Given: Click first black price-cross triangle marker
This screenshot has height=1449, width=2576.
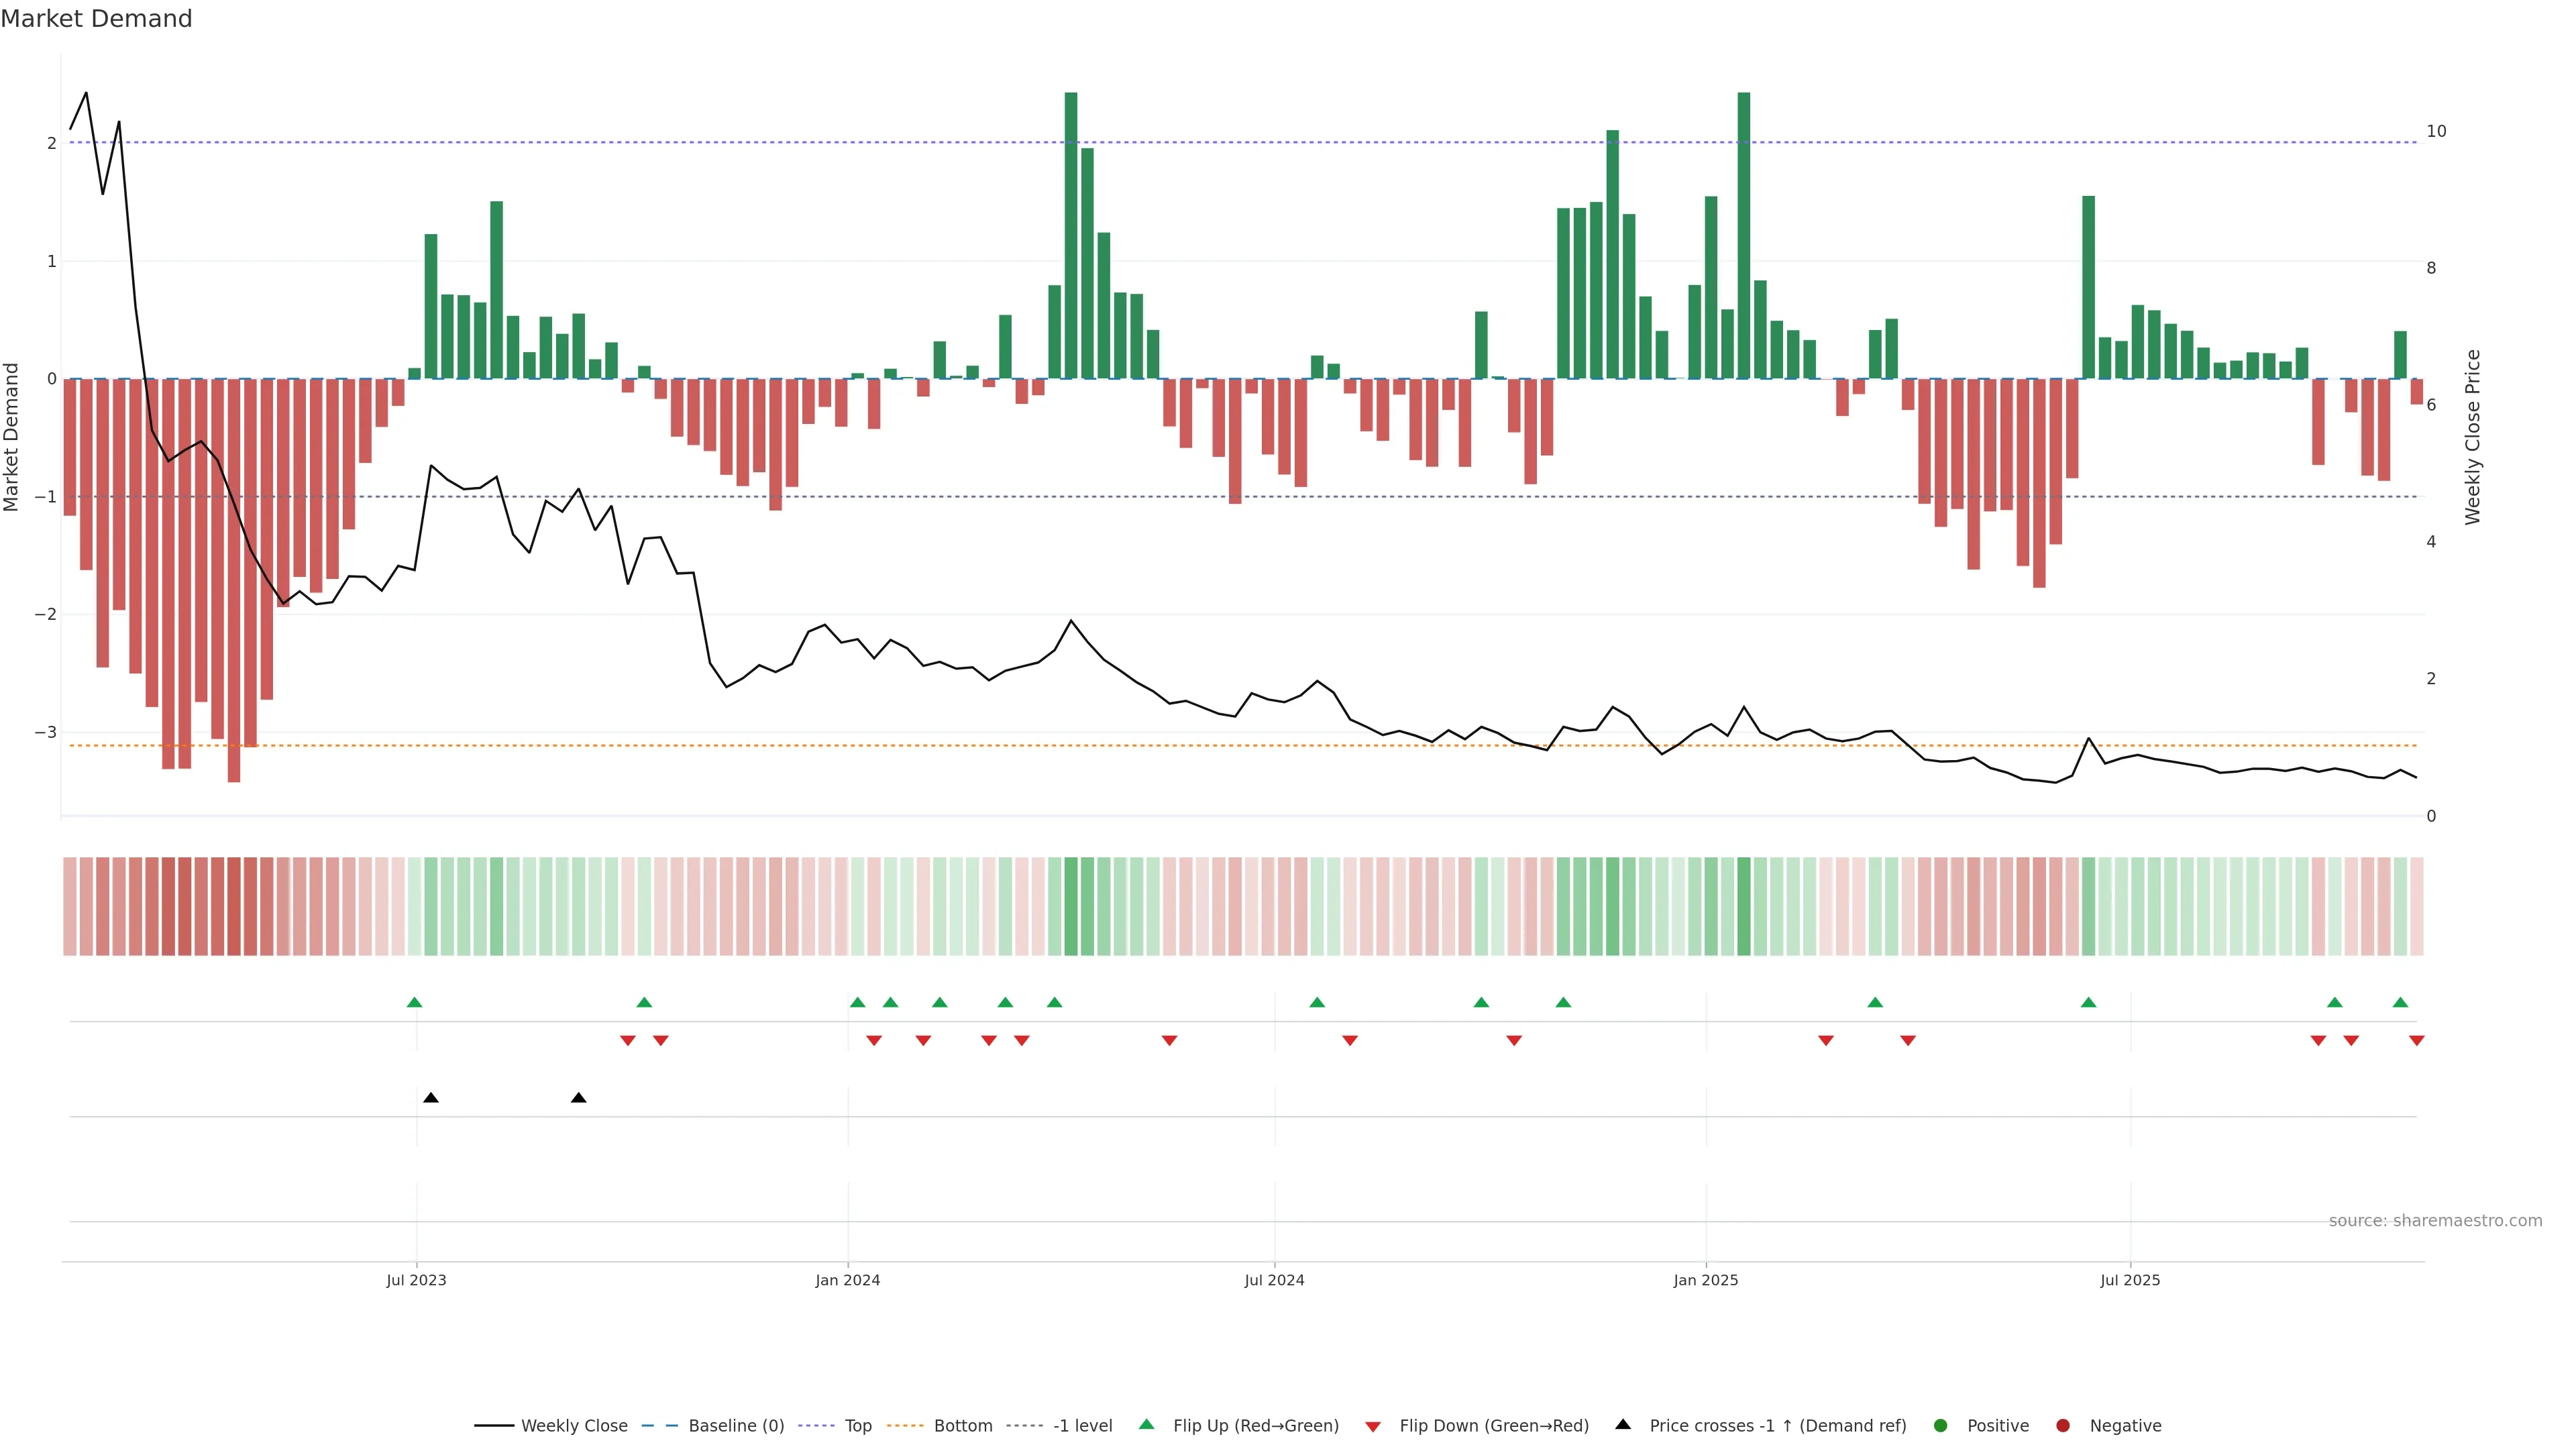Looking at the screenshot, I should tap(431, 1098).
